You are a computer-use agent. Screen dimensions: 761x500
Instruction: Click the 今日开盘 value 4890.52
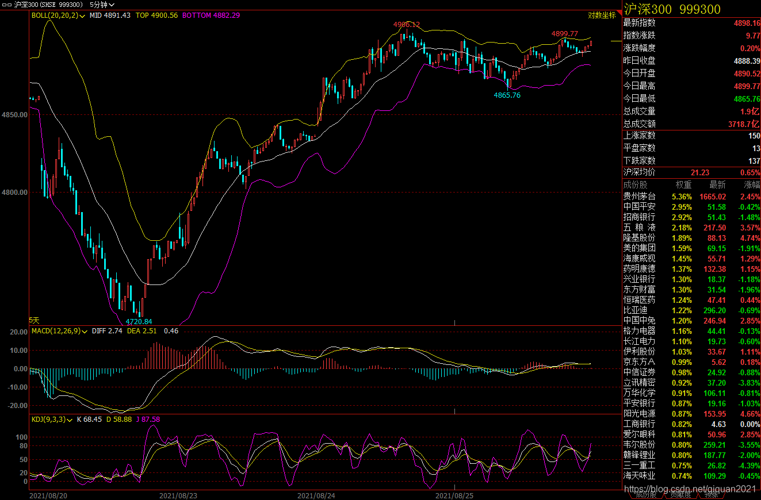(747, 74)
